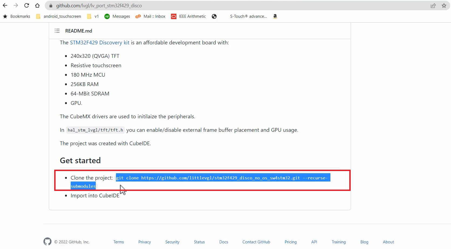Open the API footer link
451x249 pixels.
coord(314,242)
